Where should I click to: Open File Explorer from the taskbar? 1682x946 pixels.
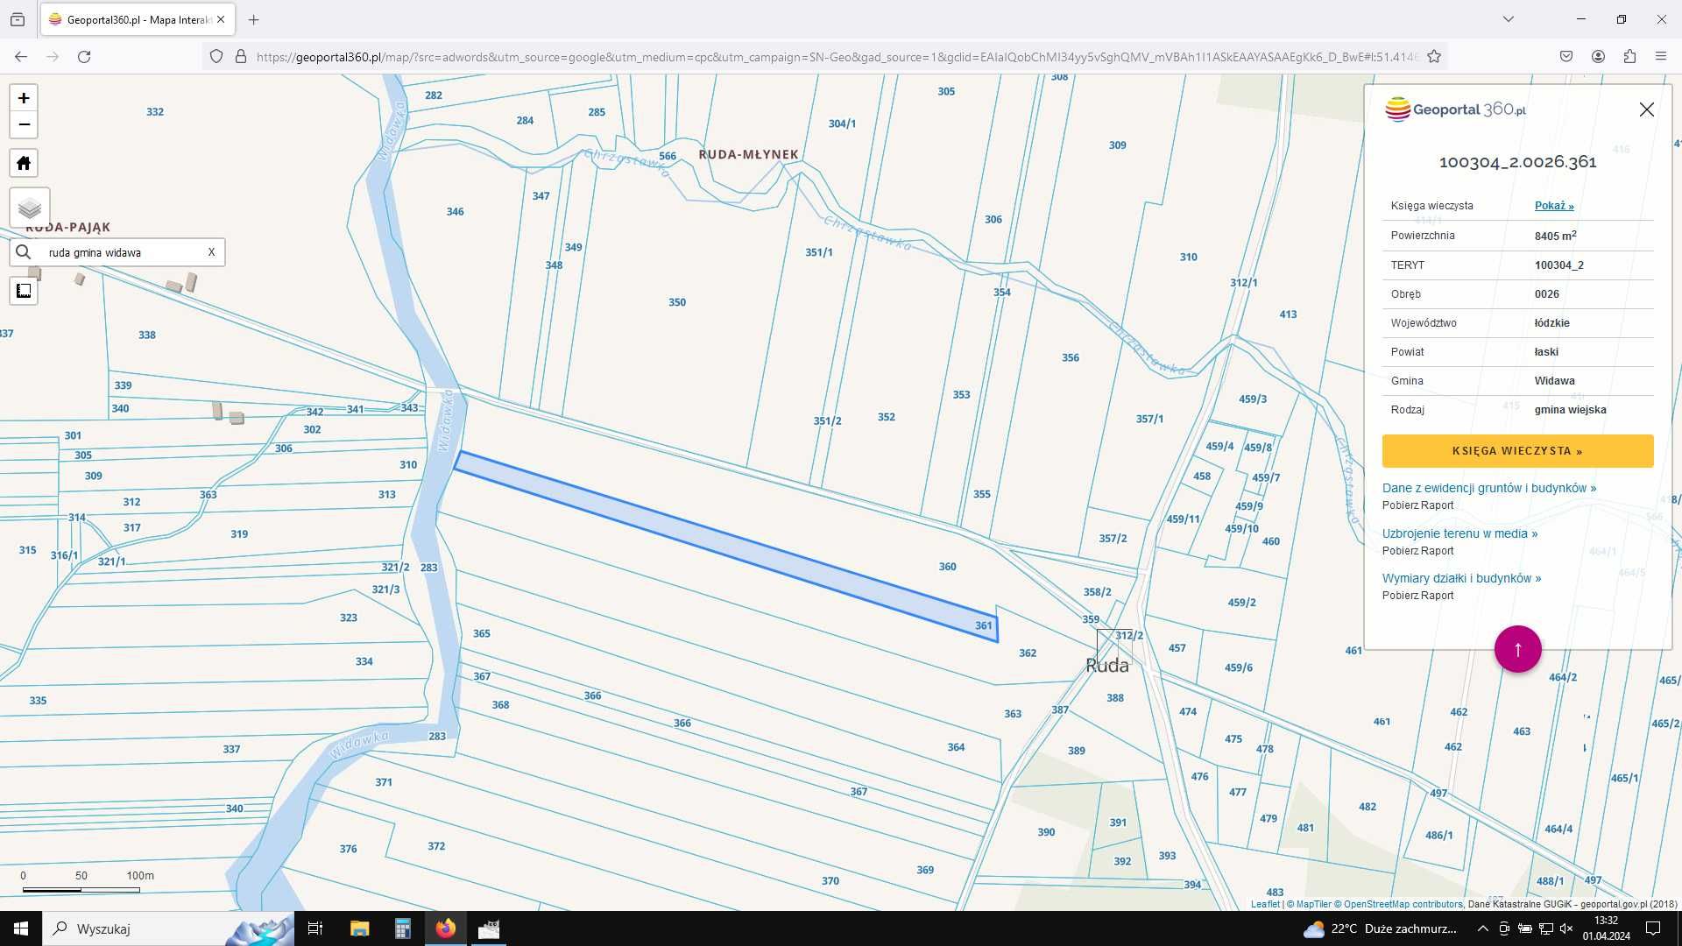pyautogui.click(x=359, y=928)
